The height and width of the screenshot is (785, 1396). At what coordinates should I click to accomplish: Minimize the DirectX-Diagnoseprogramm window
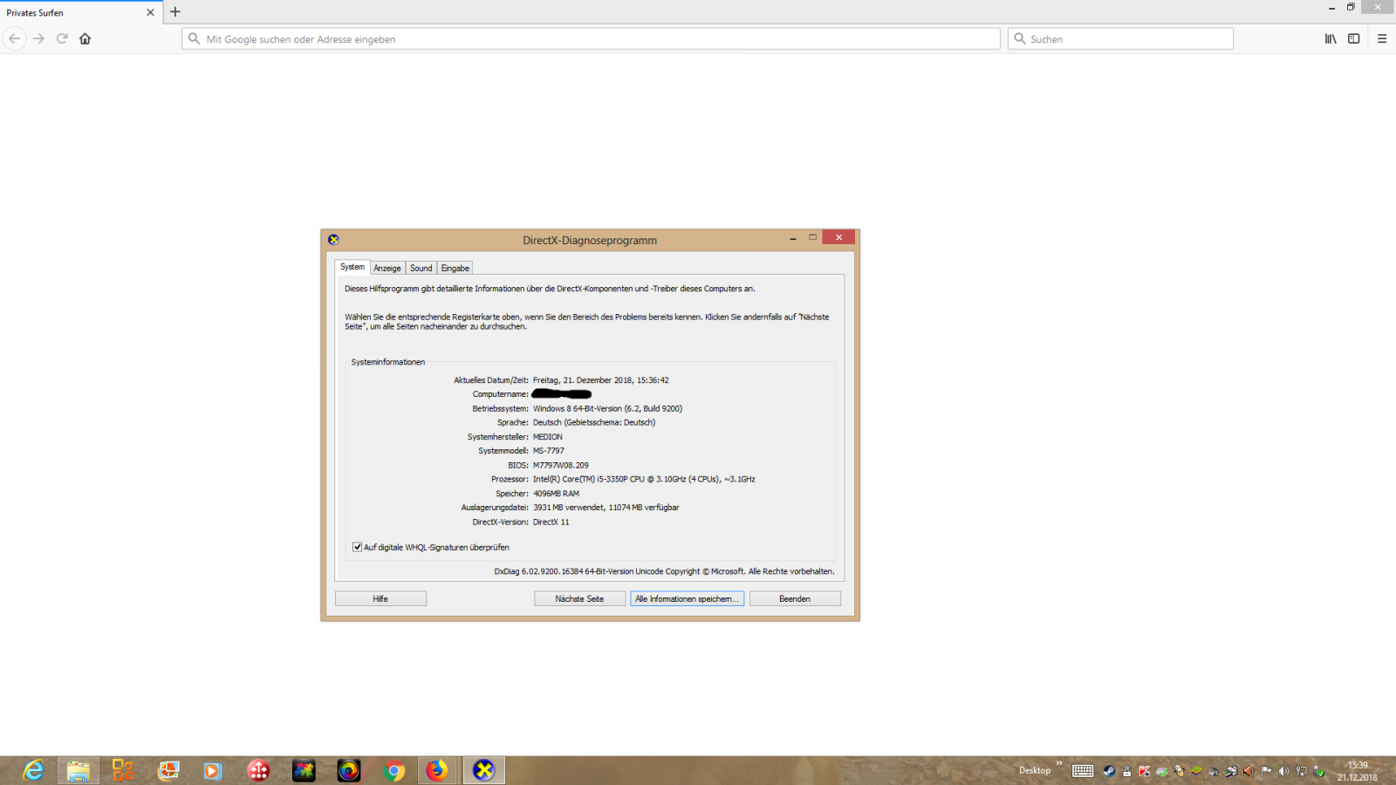(x=793, y=238)
